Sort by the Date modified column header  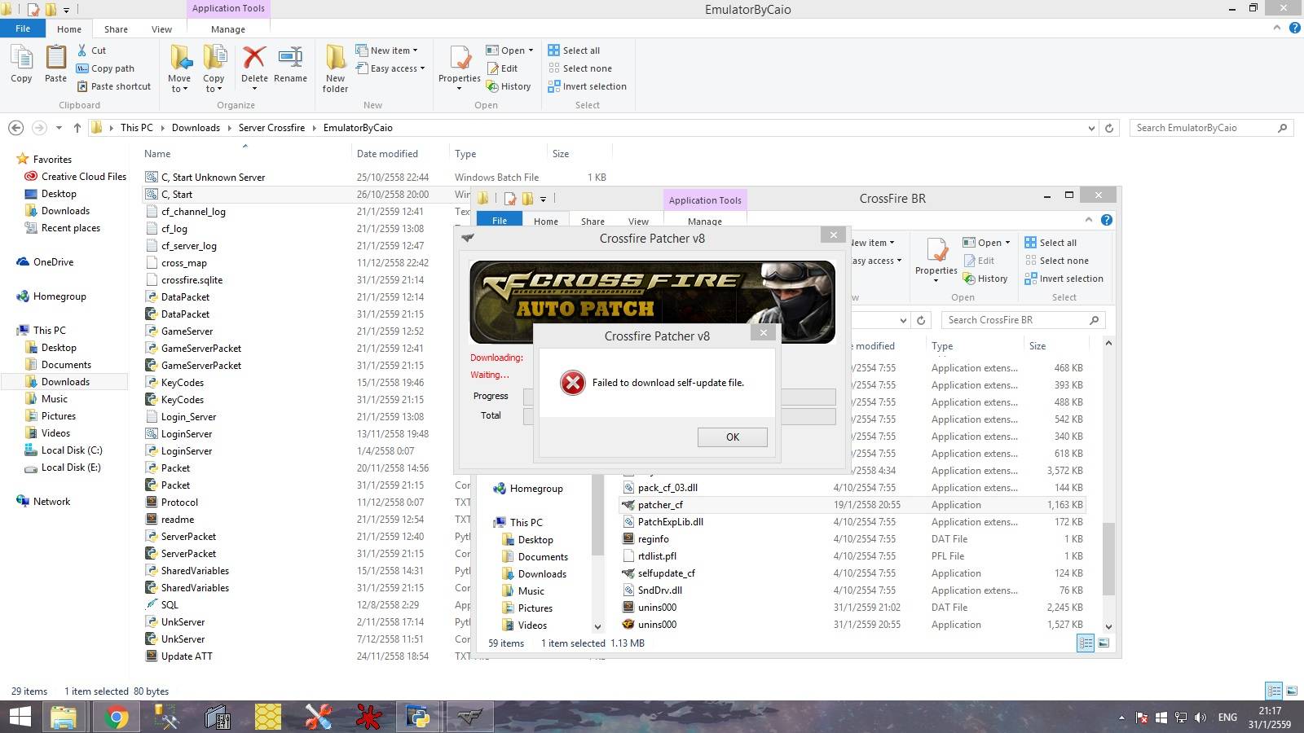(x=387, y=153)
